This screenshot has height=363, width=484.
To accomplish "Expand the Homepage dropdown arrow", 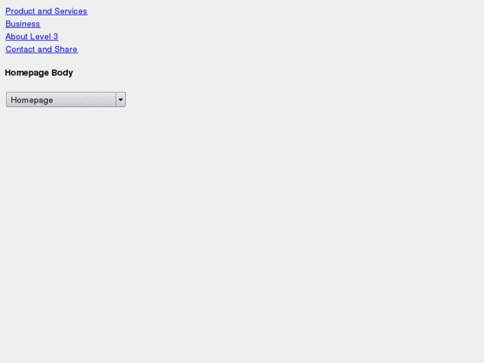I will click(121, 99).
